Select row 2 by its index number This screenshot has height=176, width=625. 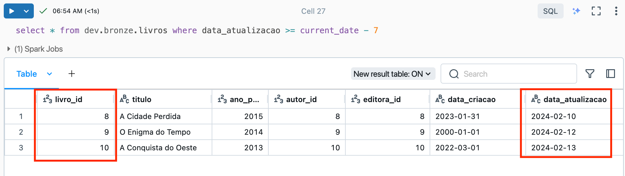(21, 132)
